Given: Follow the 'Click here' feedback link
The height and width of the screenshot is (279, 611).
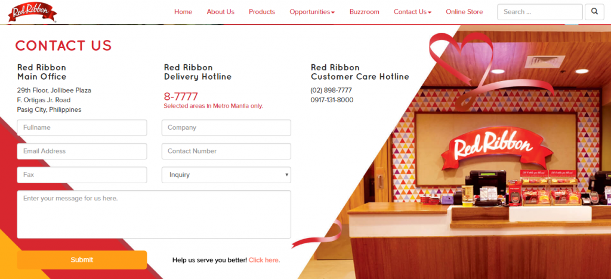Looking at the screenshot, I should pyautogui.click(x=264, y=261).
